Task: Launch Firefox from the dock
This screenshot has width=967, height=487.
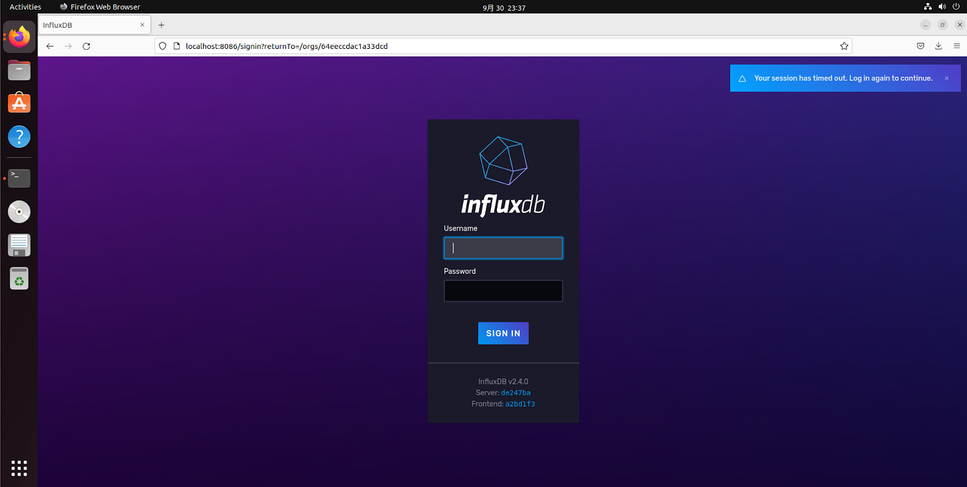Action: click(19, 37)
